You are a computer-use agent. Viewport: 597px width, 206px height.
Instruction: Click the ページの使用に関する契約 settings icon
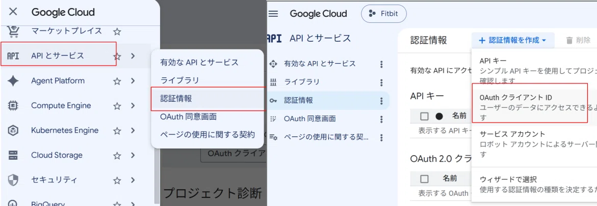[x=273, y=137]
